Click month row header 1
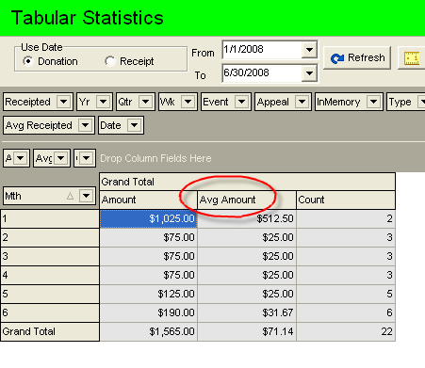425x368 pixels. tap(50, 218)
